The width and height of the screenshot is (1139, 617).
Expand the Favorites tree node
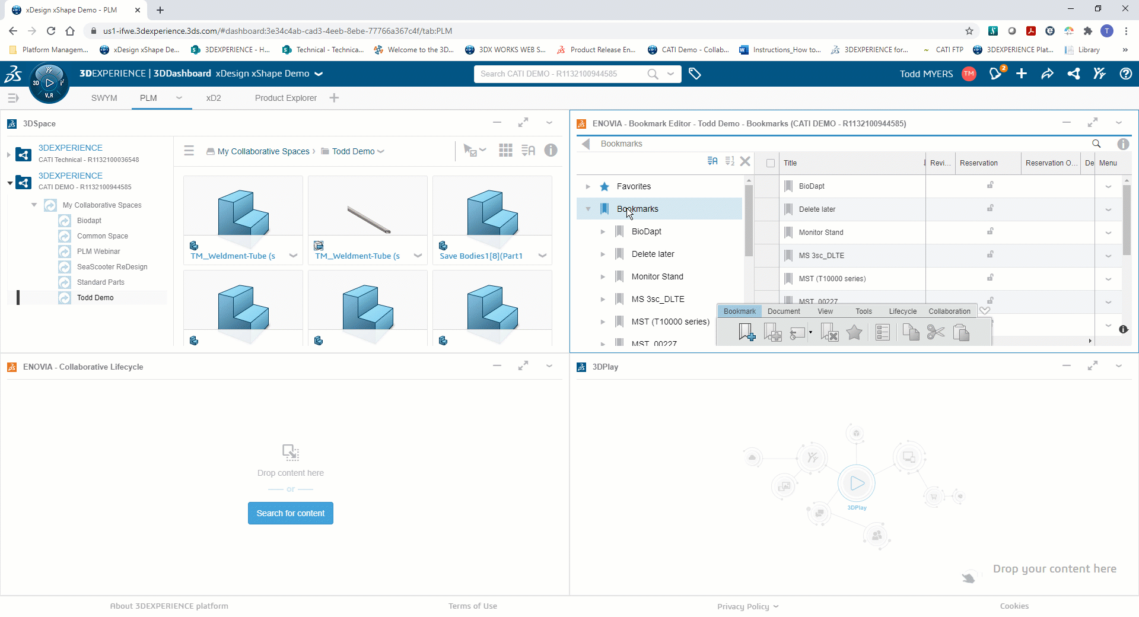pos(588,186)
